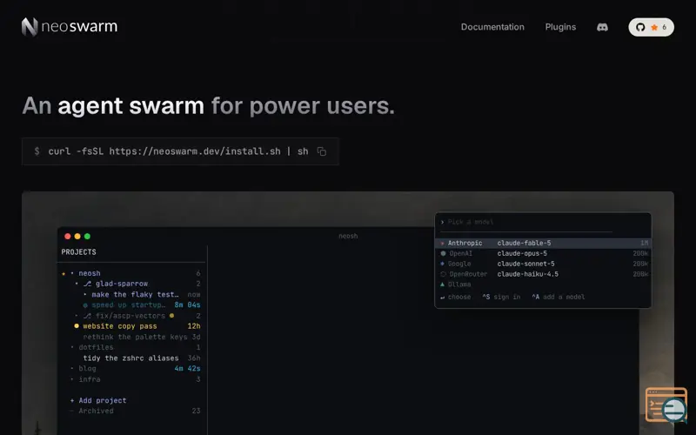Click Add project

coord(98,401)
